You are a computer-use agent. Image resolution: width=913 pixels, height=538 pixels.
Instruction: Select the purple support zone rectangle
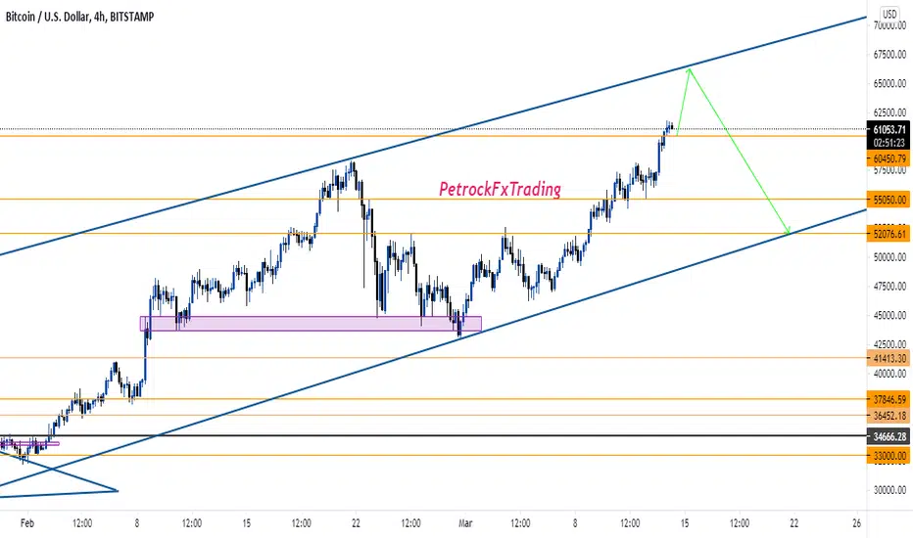coord(311,323)
